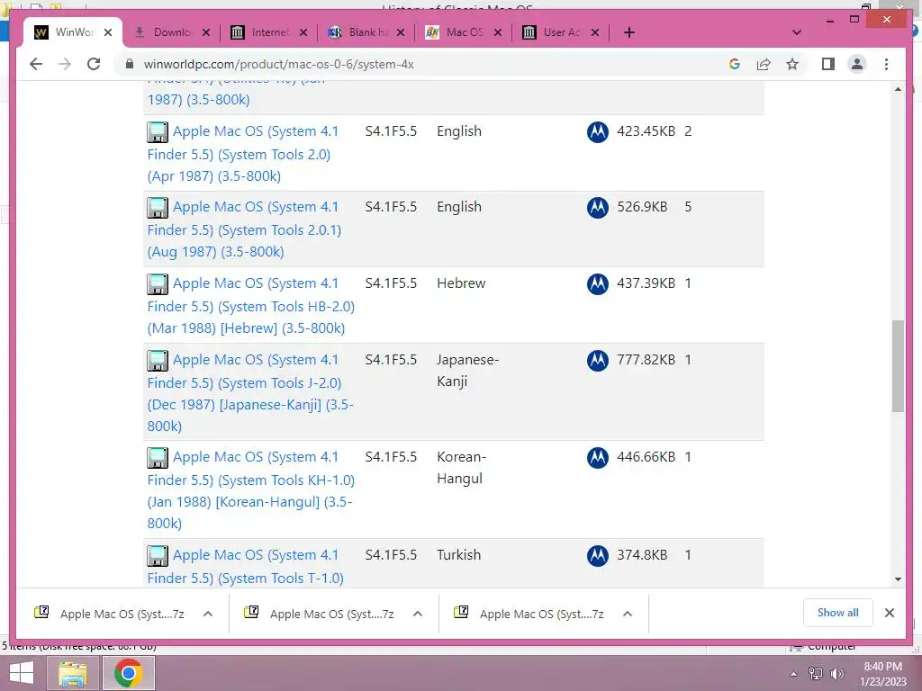Click floppy icon for Korean KH-1.0 row

coord(158,458)
